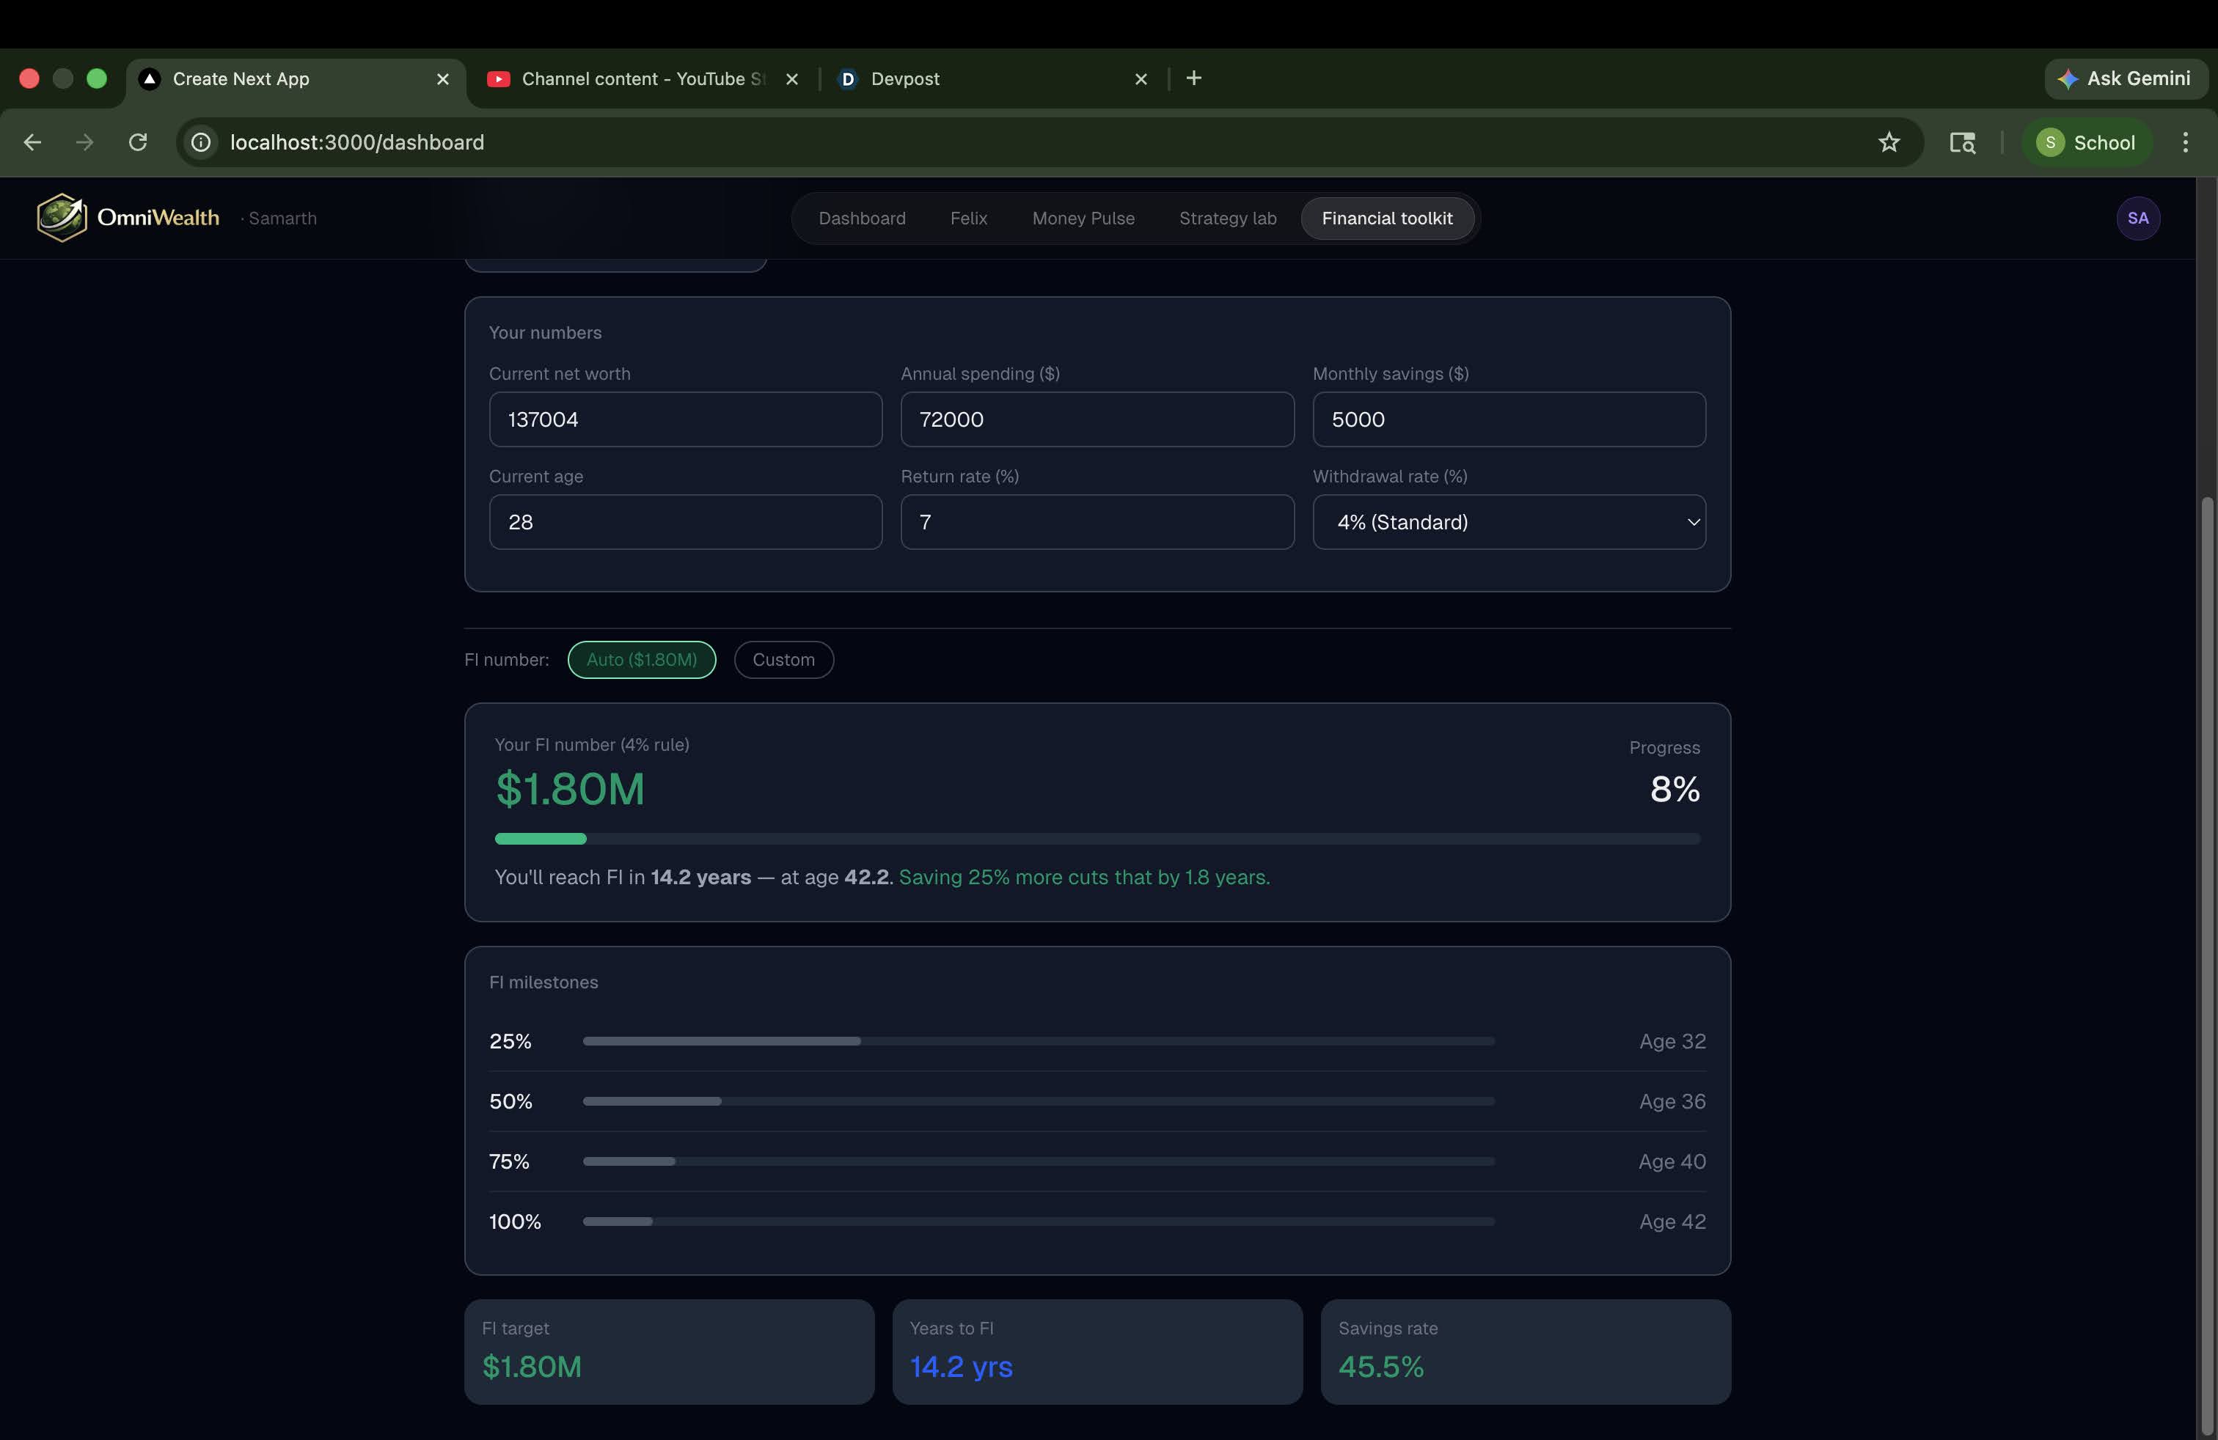This screenshot has height=1440, width=2218.
Task: Click the Current net worth field
Action: coord(684,419)
